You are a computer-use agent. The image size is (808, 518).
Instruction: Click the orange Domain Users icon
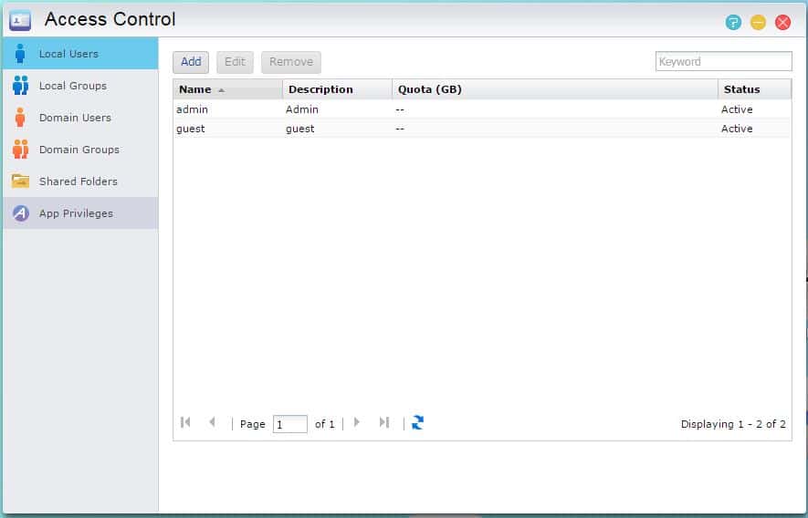[x=20, y=118]
